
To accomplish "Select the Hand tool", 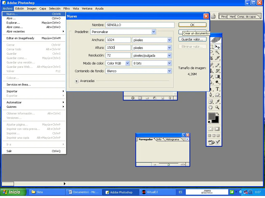I will 211,107.
